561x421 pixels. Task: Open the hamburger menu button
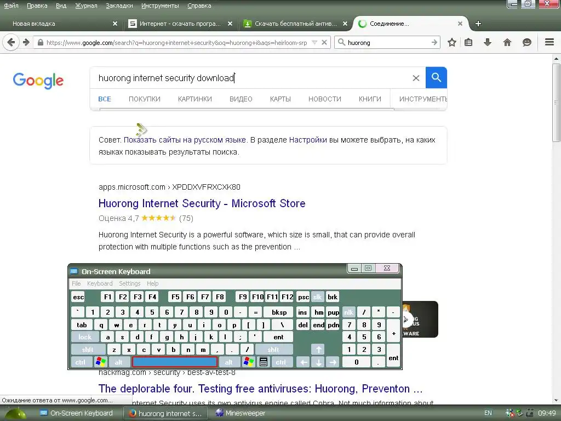[549, 42]
